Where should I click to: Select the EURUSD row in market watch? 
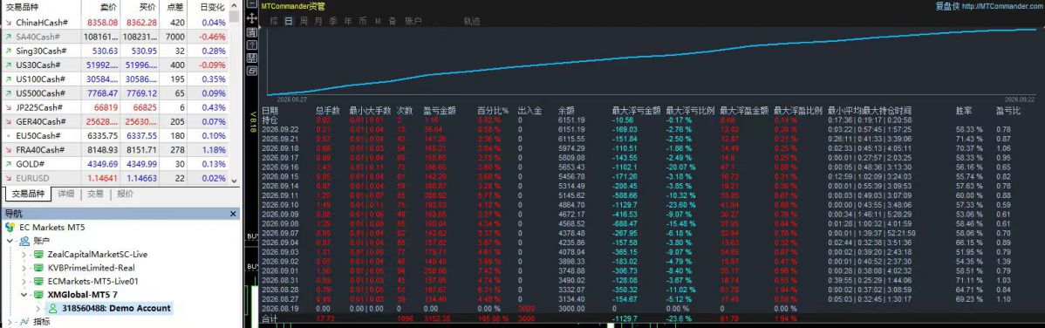pyautogui.click(x=114, y=178)
